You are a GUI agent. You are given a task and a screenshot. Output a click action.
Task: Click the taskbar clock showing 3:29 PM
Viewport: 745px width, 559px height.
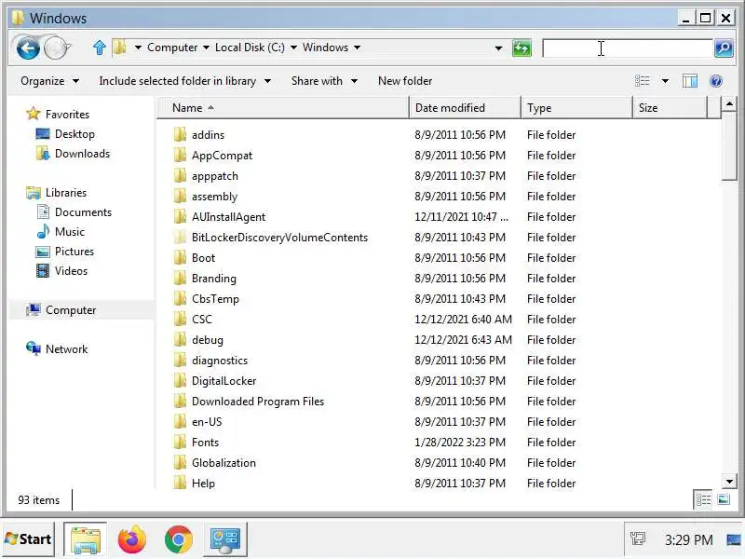pyautogui.click(x=688, y=540)
